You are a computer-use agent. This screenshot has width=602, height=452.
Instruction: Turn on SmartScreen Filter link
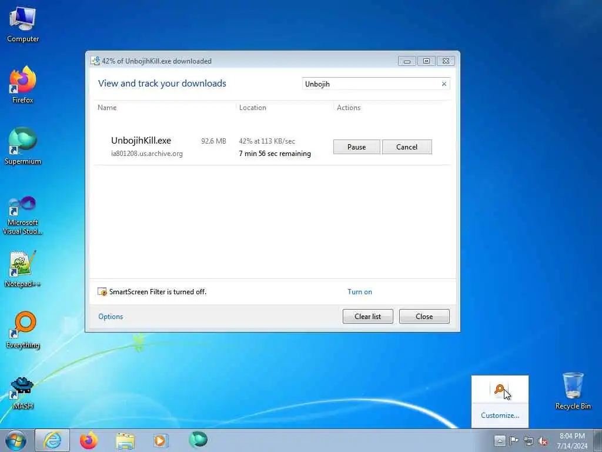(x=360, y=292)
